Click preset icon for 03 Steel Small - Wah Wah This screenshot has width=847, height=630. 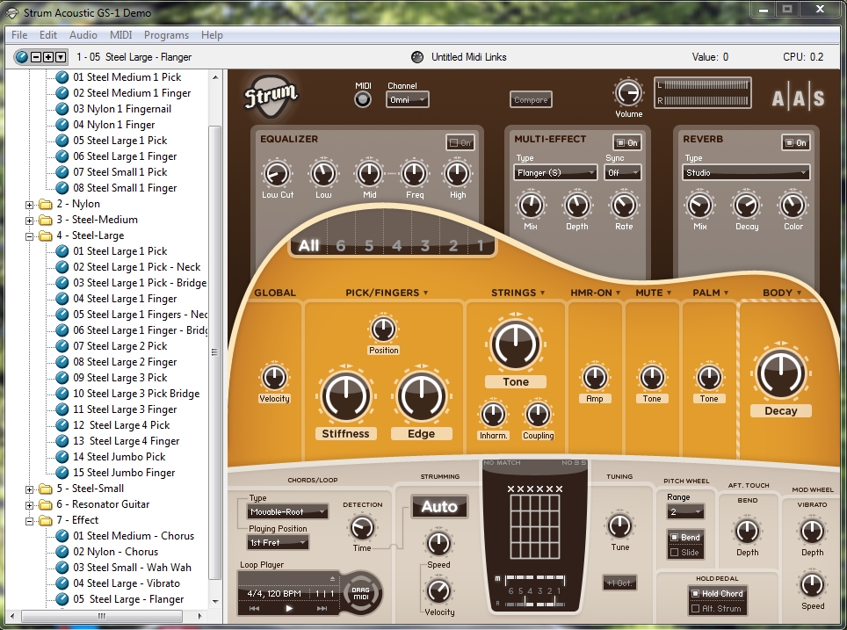pos(62,568)
